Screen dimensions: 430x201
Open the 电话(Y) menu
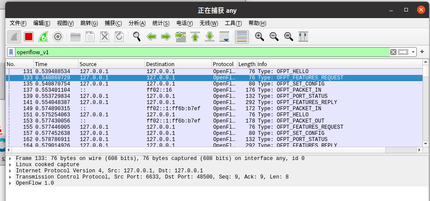[185, 23]
